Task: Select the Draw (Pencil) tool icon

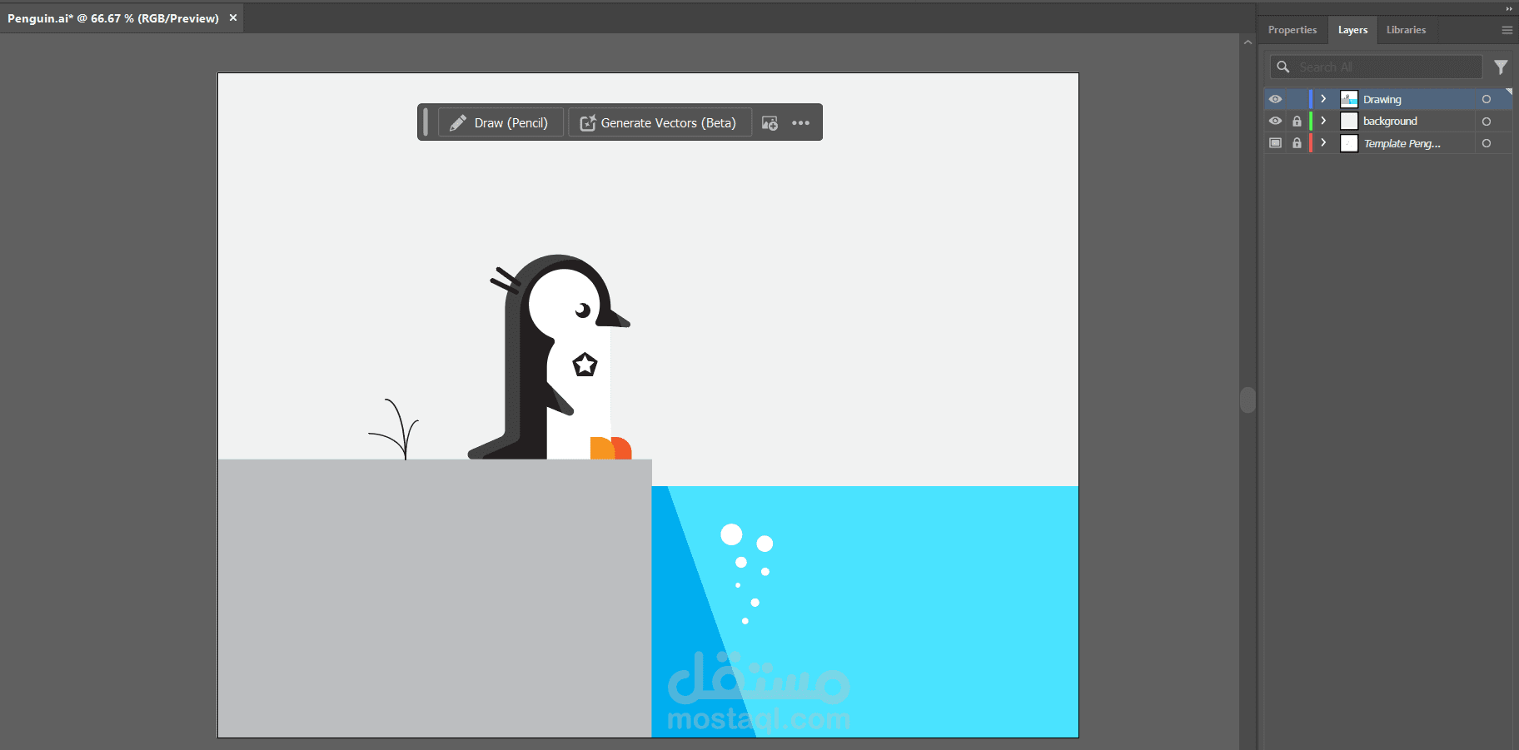Action: [459, 122]
